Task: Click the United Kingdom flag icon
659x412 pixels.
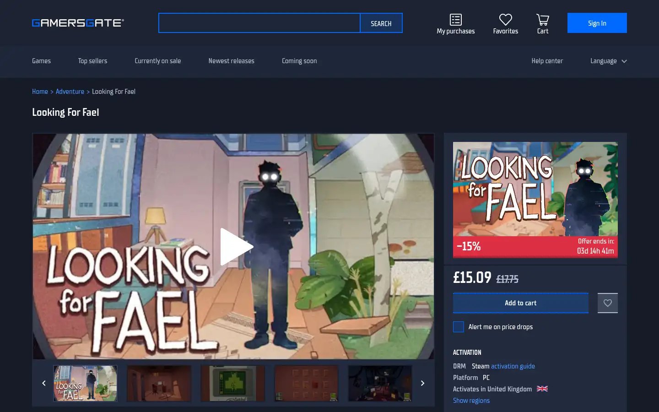Action: [542, 389]
